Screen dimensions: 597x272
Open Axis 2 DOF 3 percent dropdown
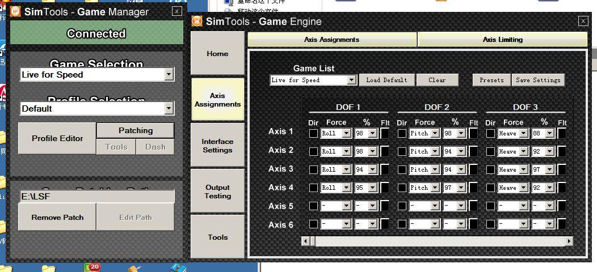550,151
